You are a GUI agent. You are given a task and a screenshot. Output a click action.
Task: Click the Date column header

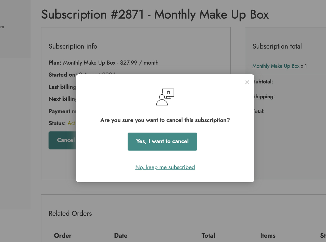click(x=121, y=236)
